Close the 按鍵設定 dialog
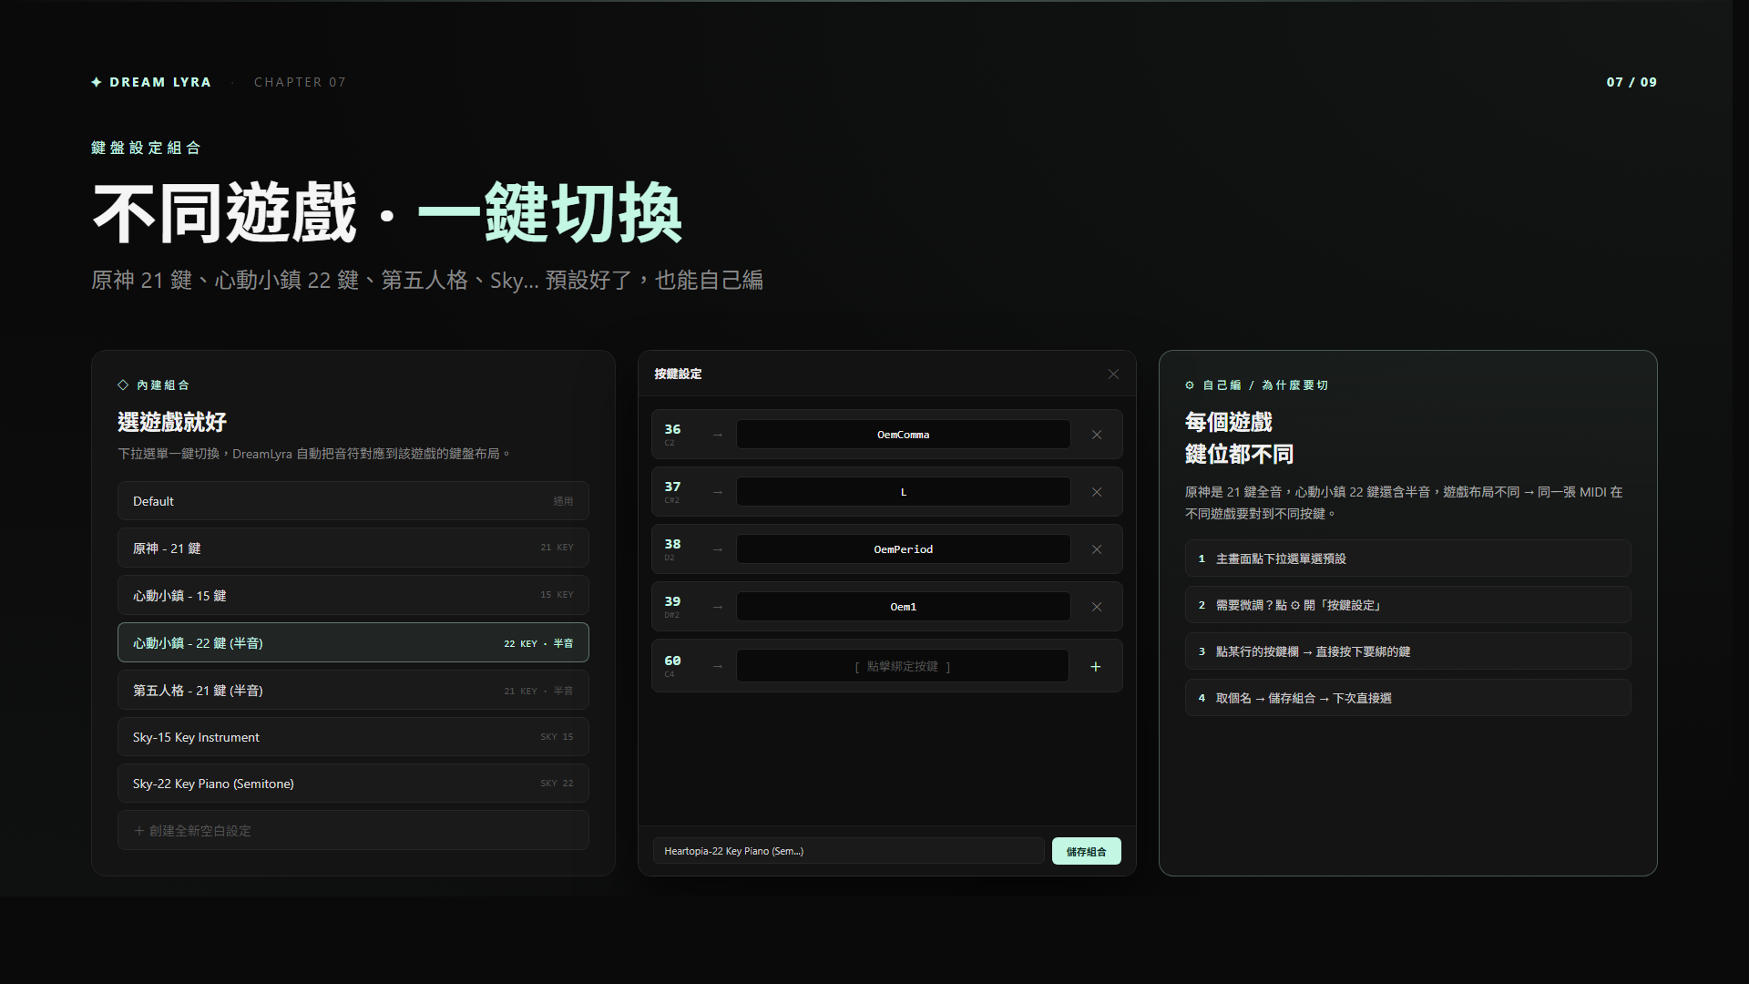The height and width of the screenshot is (984, 1749). (x=1113, y=374)
